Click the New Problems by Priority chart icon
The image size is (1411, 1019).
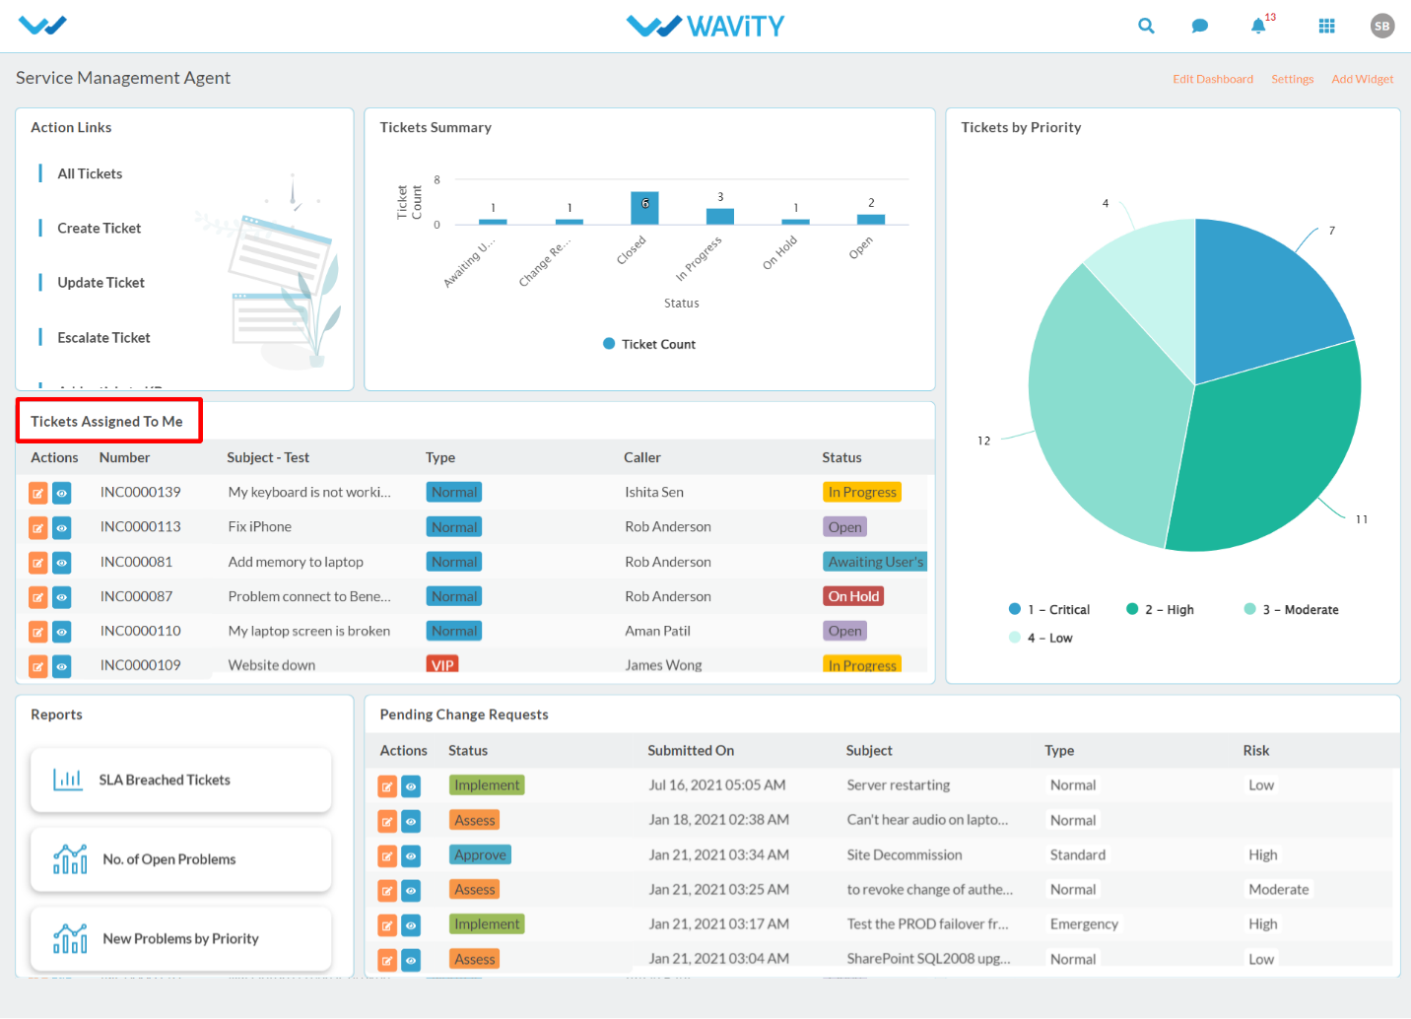pyautogui.click(x=70, y=938)
